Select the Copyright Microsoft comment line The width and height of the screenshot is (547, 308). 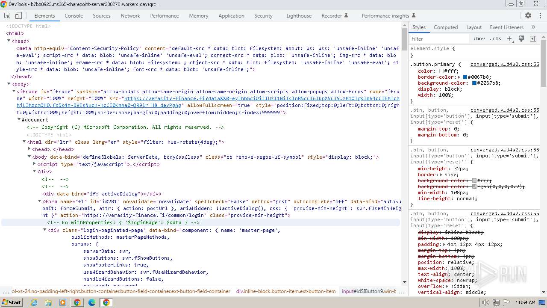click(x=125, y=127)
